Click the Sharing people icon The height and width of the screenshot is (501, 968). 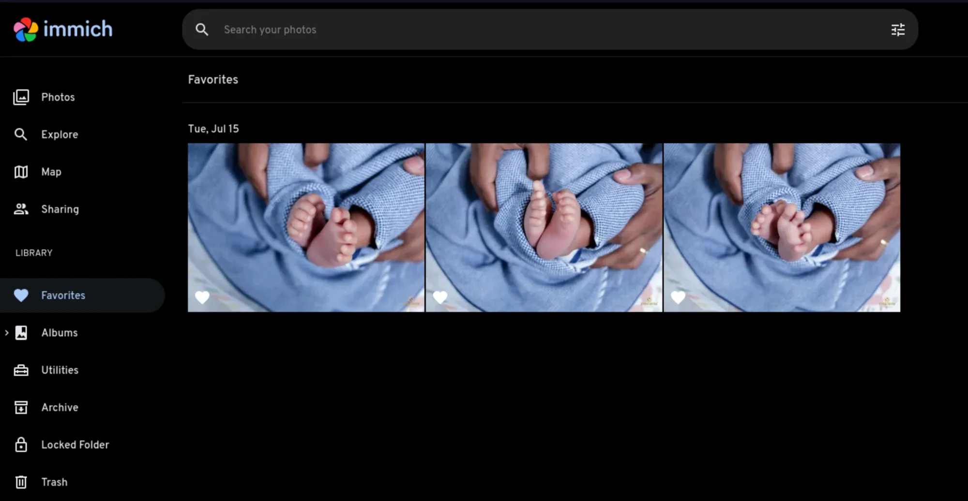[21, 209]
